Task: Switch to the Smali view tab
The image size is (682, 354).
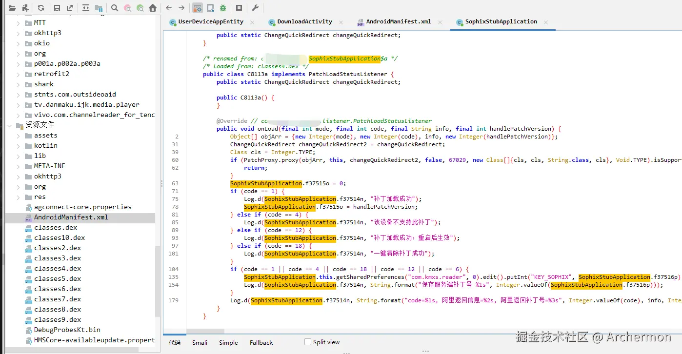Action: click(x=200, y=343)
